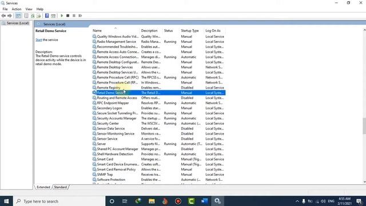The height and width of the screenshot is (206, 366).
Task: Select Services (Local) tree node
Action: [18, 23]
